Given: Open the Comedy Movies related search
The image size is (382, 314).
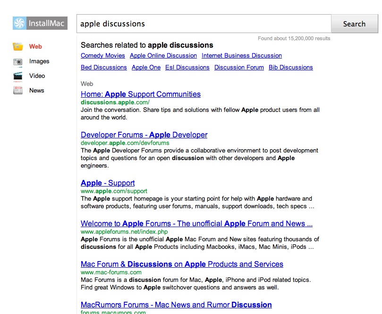Looking at the screenshot, I should (102, 56).
